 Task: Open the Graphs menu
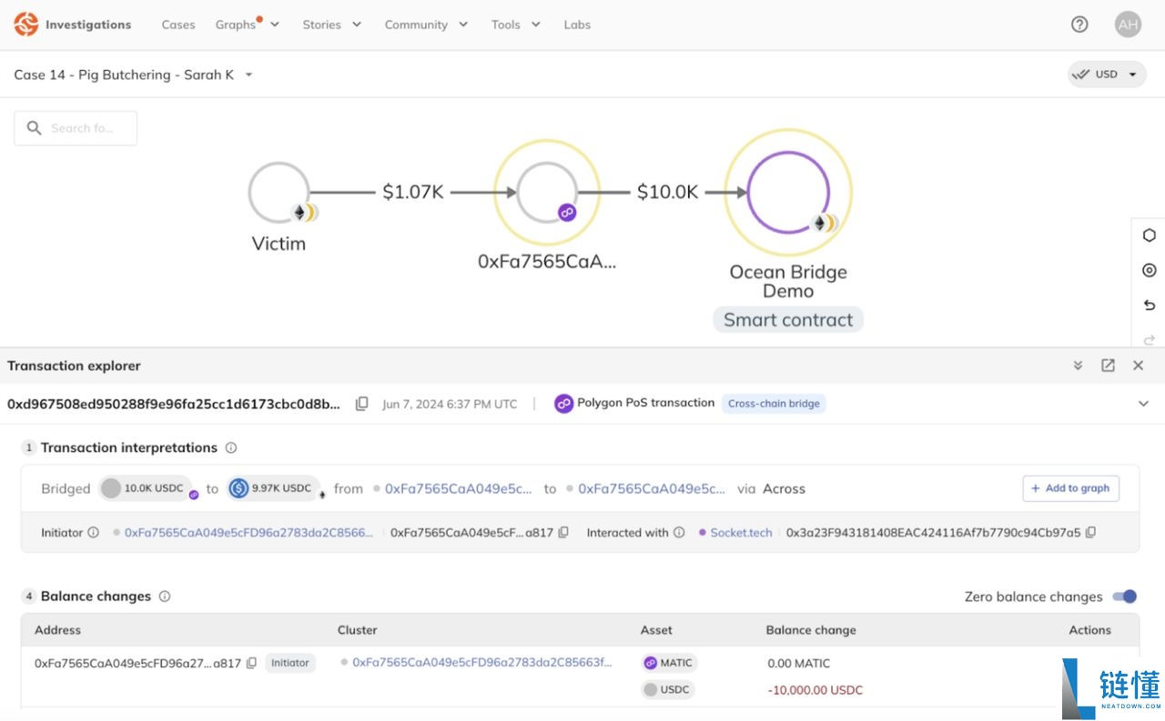(247, 25)
